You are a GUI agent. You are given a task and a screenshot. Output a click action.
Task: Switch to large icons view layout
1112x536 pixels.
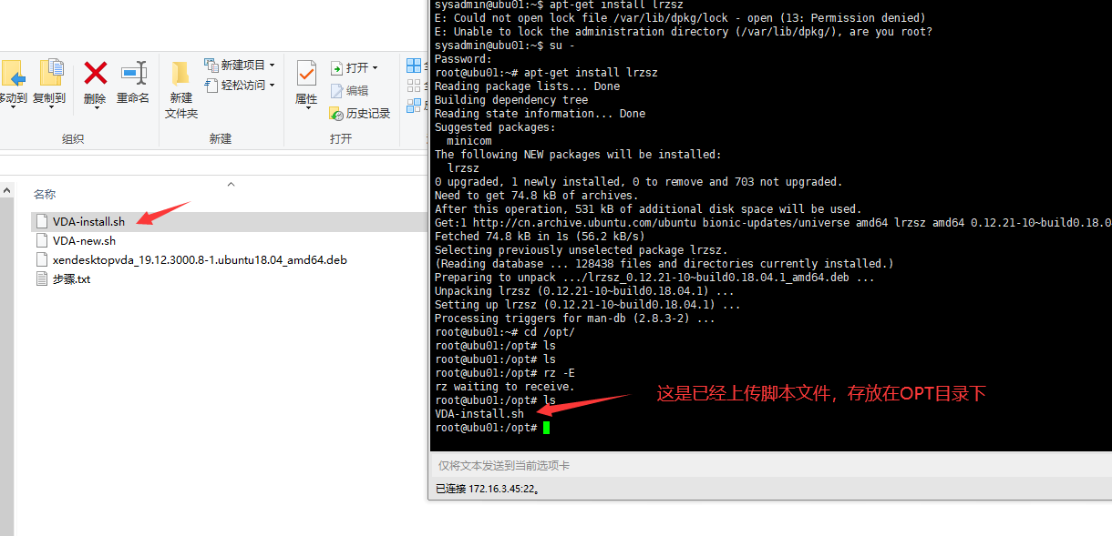414,65
